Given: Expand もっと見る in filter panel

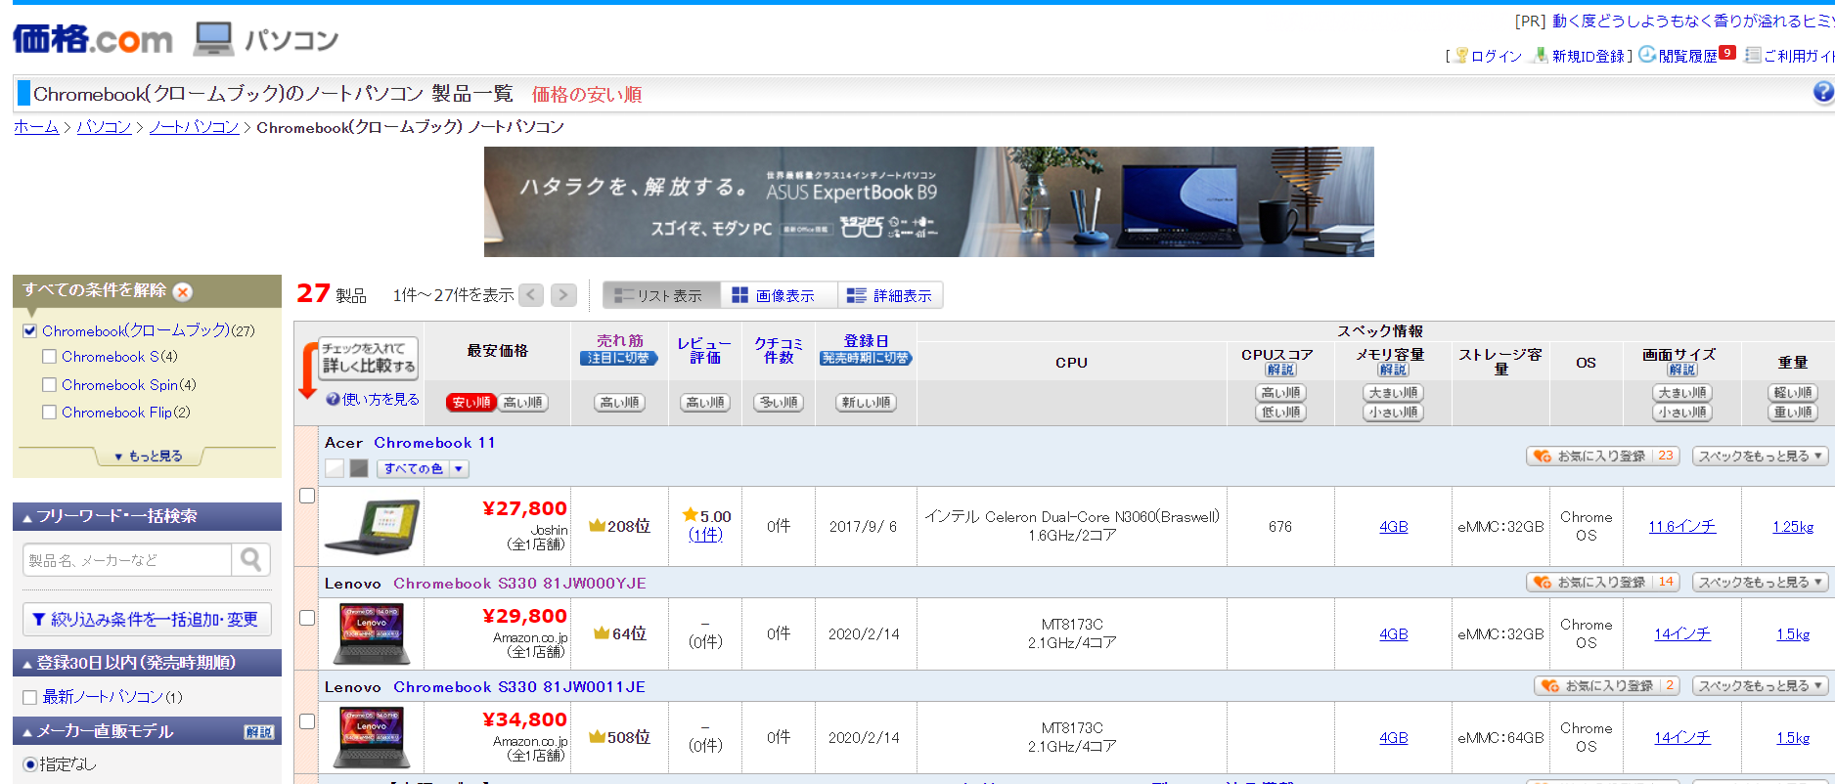Looking at the screenshot, I should click(148, 457).
